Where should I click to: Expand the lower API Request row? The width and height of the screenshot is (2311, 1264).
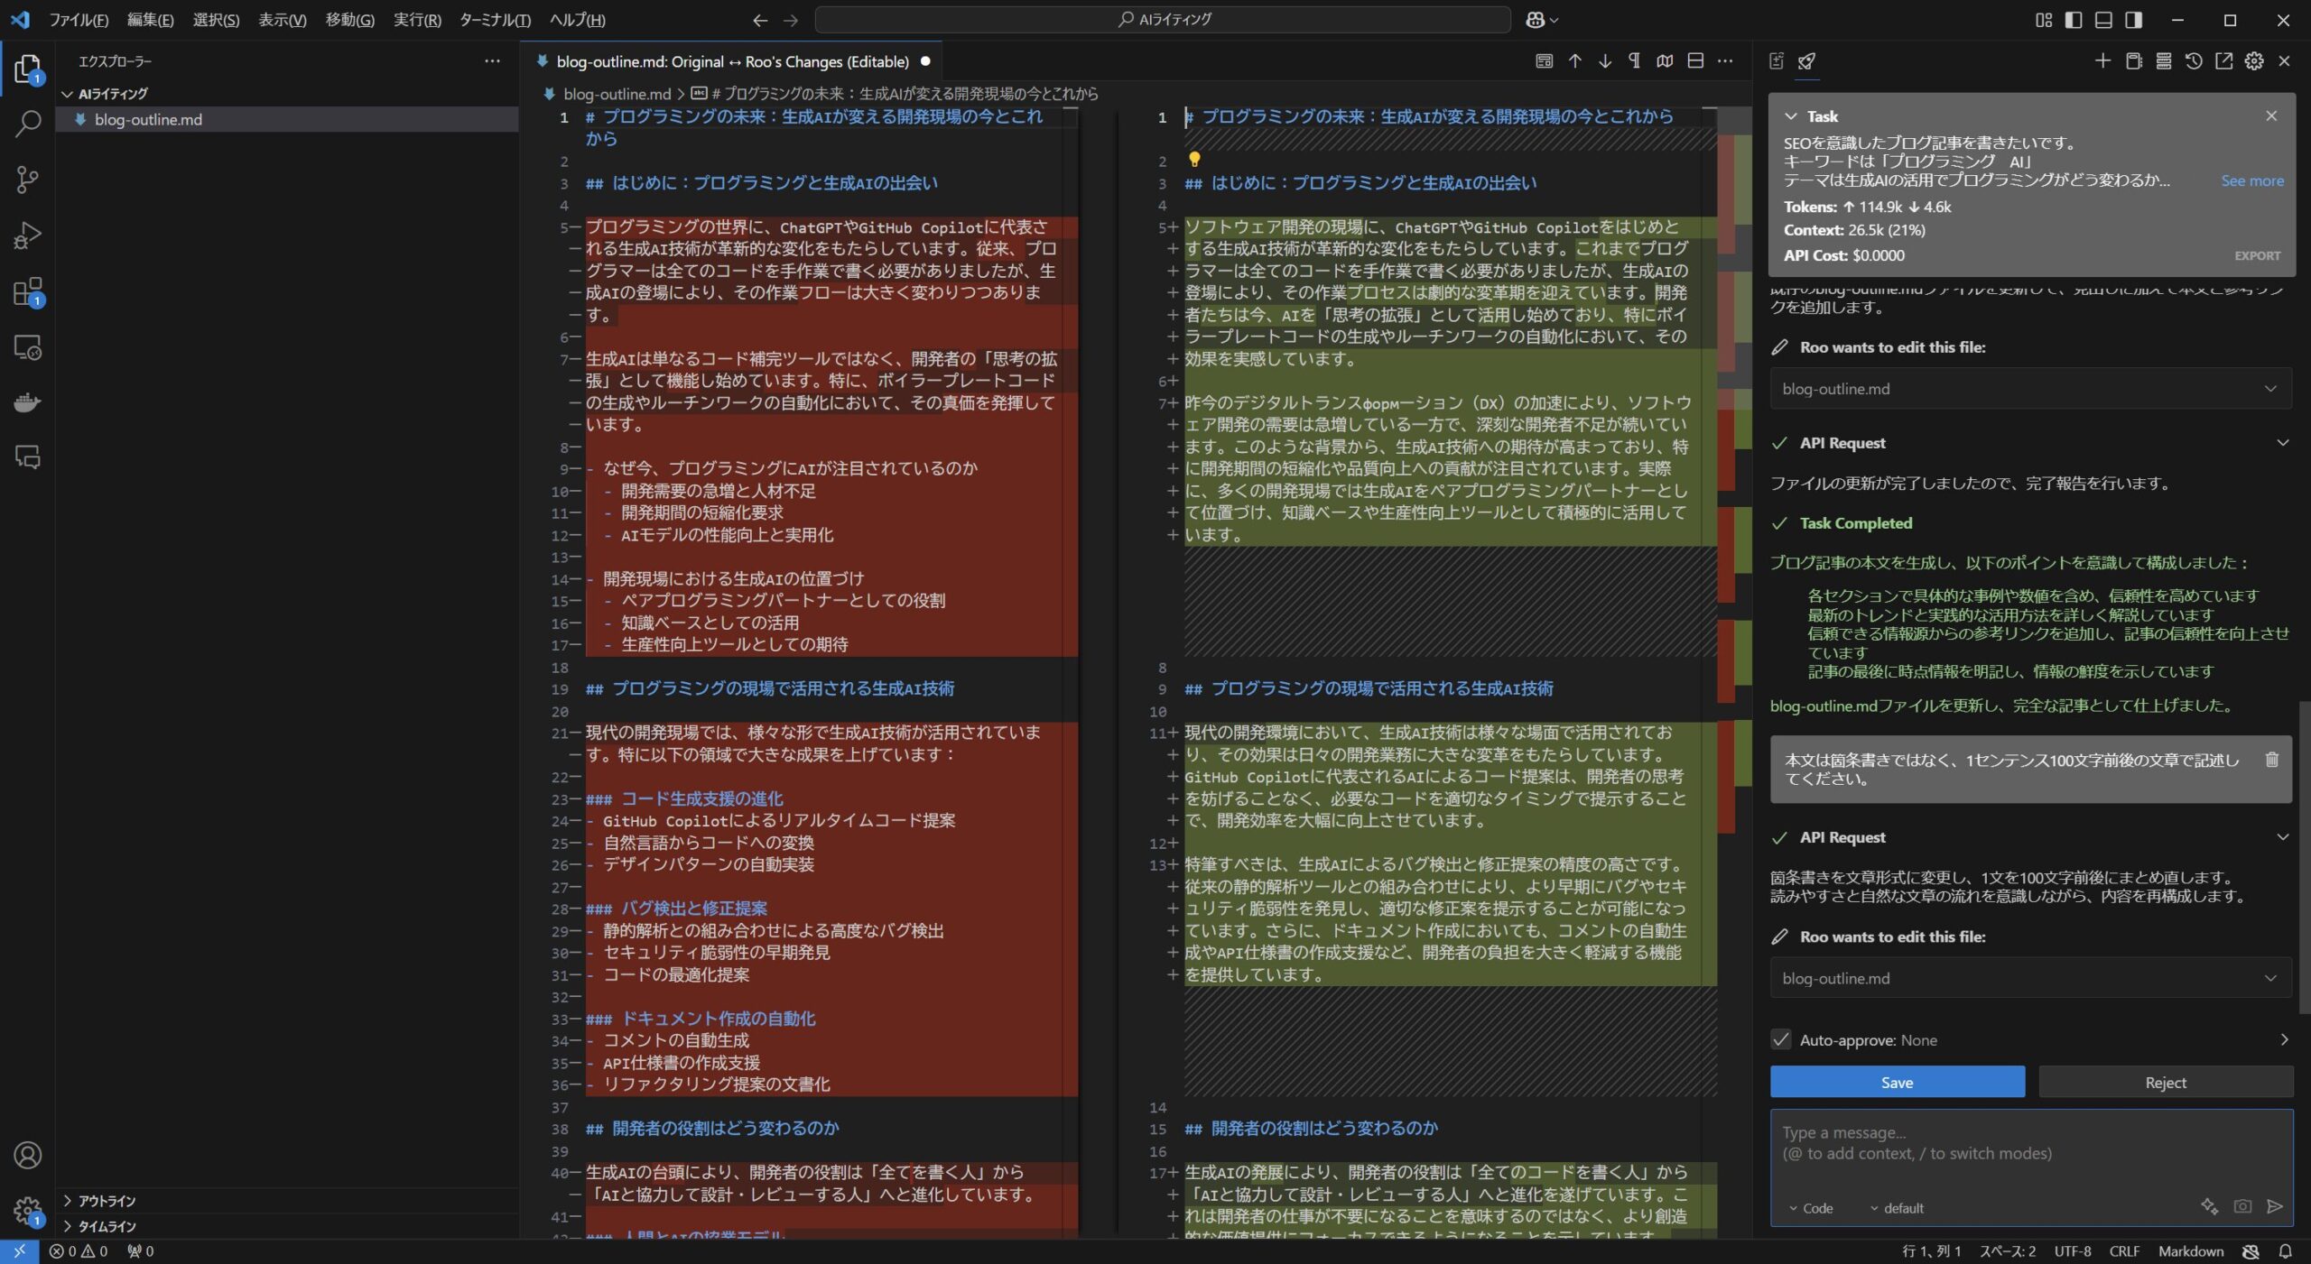[2282, 837]
